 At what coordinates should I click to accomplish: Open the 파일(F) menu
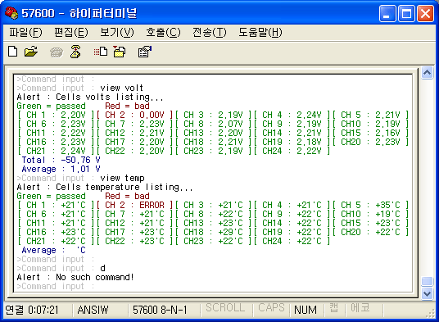click(25, 33)
